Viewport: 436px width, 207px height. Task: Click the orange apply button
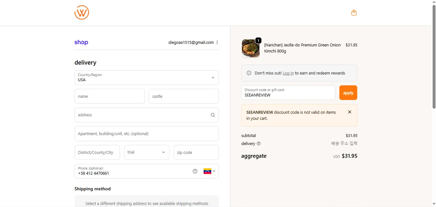(x=348, y=93)
